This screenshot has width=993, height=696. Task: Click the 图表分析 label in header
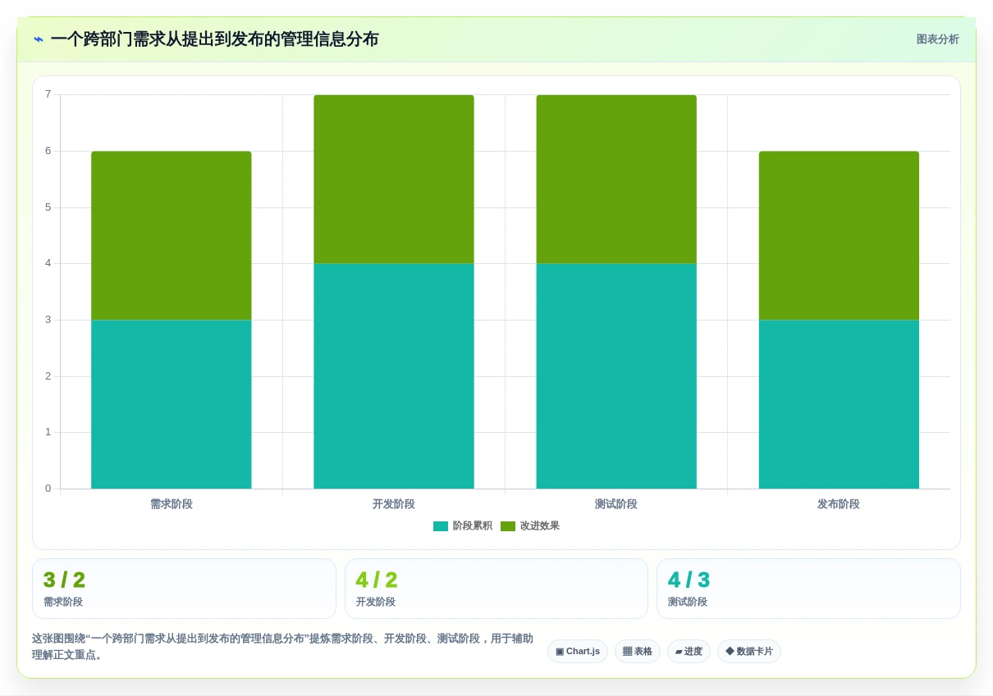click(937, 39)
